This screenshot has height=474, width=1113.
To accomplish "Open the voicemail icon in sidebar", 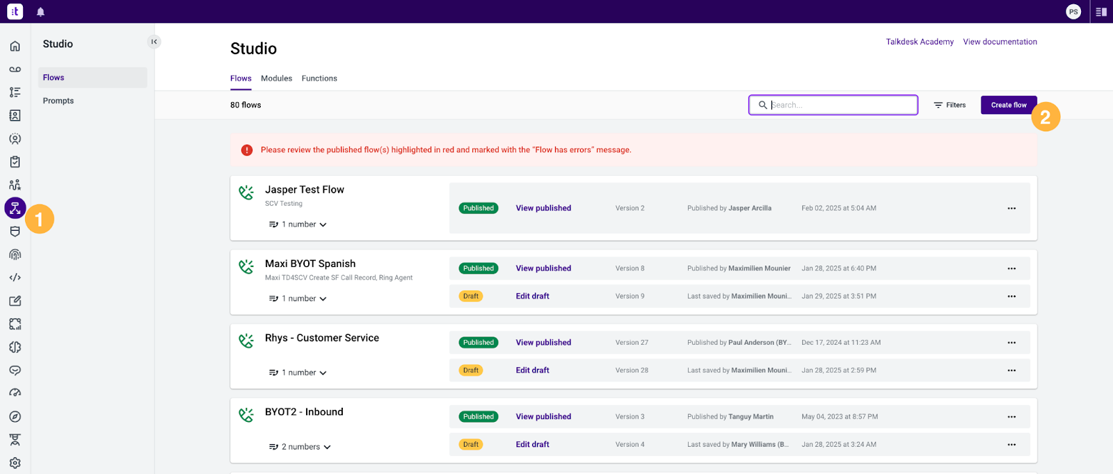I will coord(15,70).
